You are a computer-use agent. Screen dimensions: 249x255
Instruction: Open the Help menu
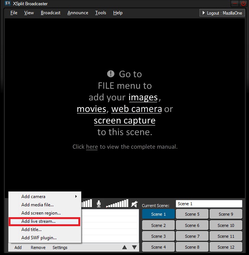[x=118, y=13]
